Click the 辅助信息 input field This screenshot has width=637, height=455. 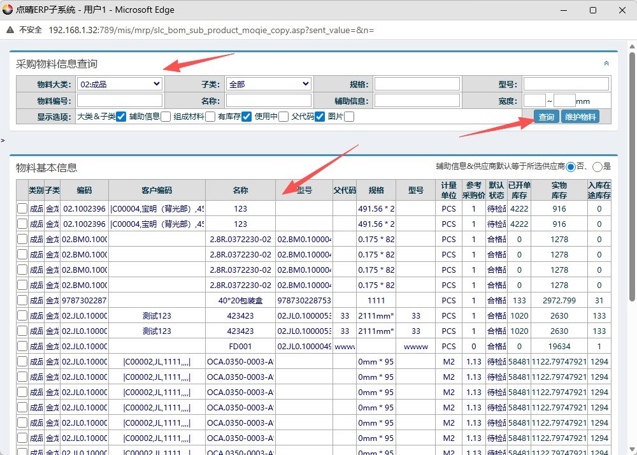[417, 100]
